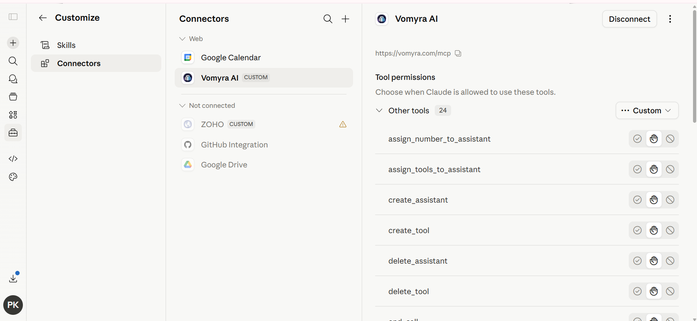This screenshot has height=321, width=697.
Task: Set assign_tools_to_assistant to always allow
Action: (637, 169)
